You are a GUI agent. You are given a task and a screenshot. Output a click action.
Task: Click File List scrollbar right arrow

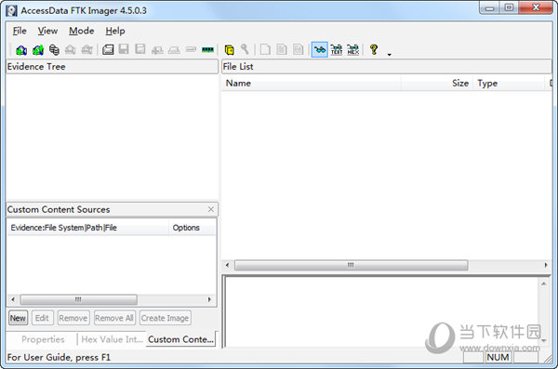[546, 265]
